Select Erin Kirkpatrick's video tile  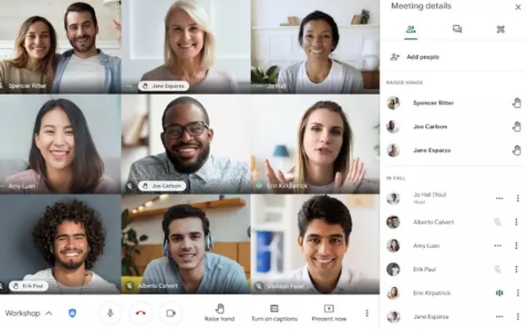coord(315,144)
